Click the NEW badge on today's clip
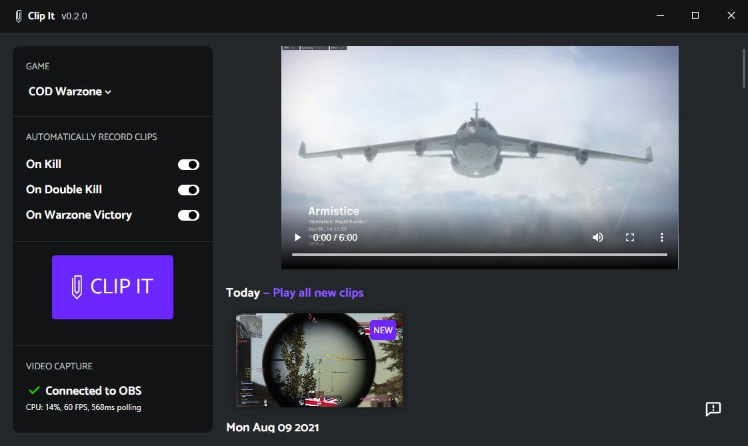Screen dimensions: 748x446 point(383,329)
